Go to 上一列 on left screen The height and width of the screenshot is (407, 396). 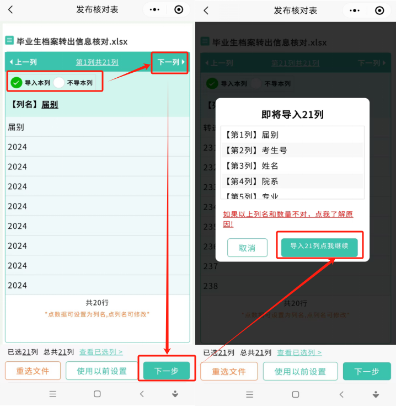click(x=23, y=62)
